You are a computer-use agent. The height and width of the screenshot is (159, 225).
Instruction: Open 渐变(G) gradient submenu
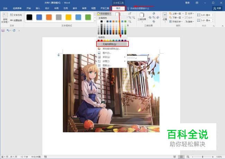pyautogui.click(x=112, y=57)
